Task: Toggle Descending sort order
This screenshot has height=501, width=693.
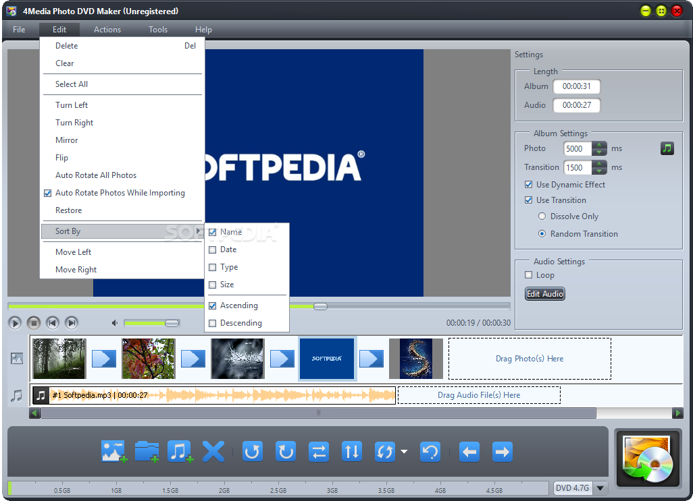Action: (213, 323)
